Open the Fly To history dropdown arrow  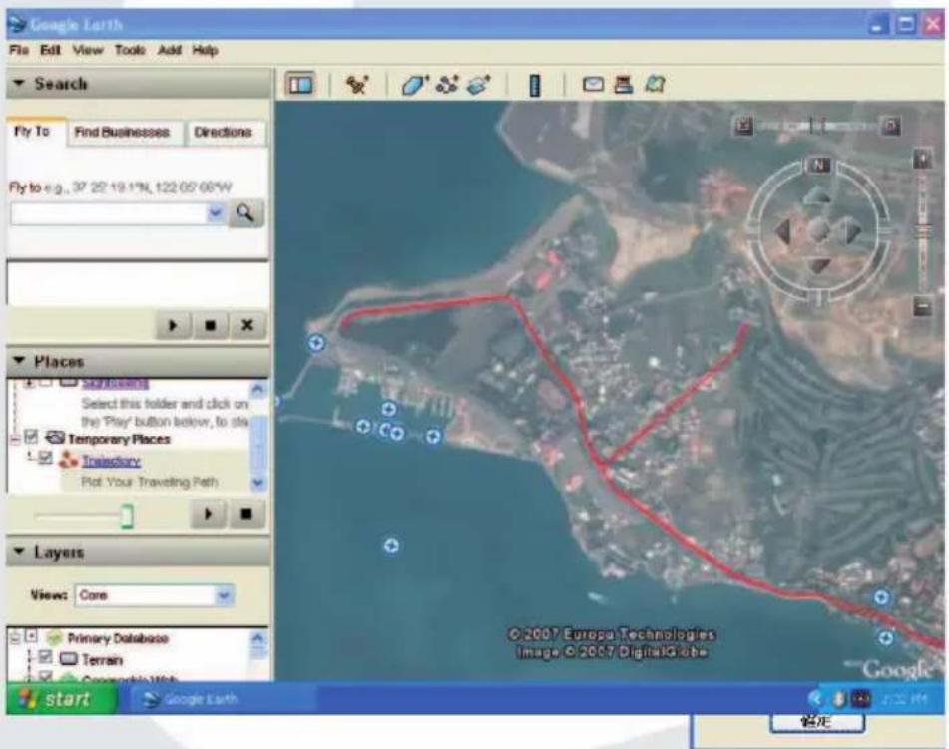coord(215,213)
